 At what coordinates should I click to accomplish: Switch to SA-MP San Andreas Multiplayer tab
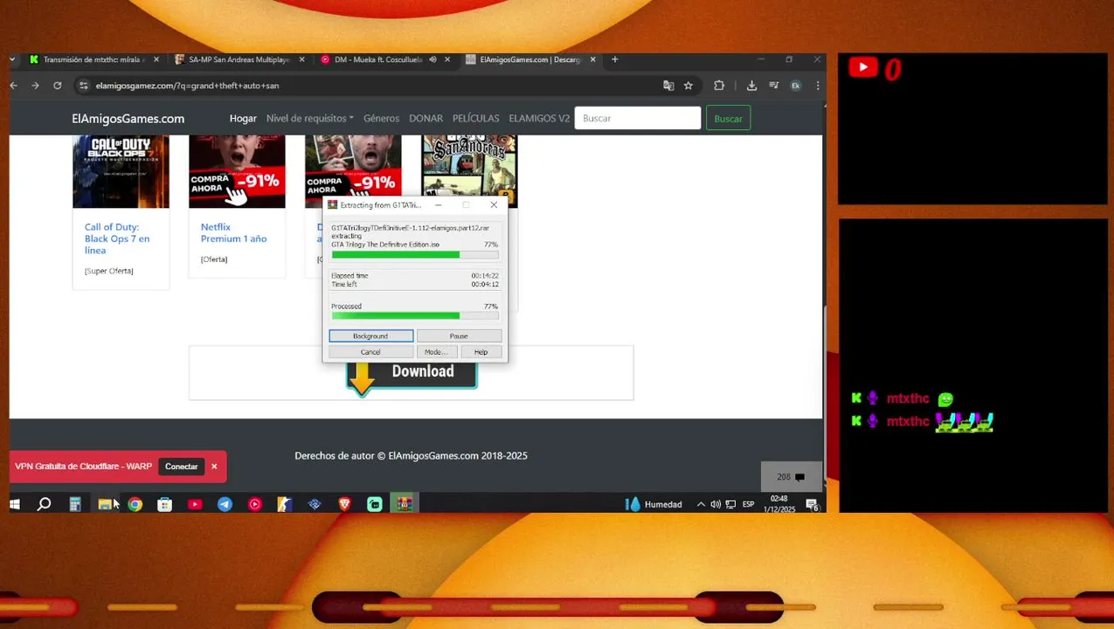tap(239, 59)
